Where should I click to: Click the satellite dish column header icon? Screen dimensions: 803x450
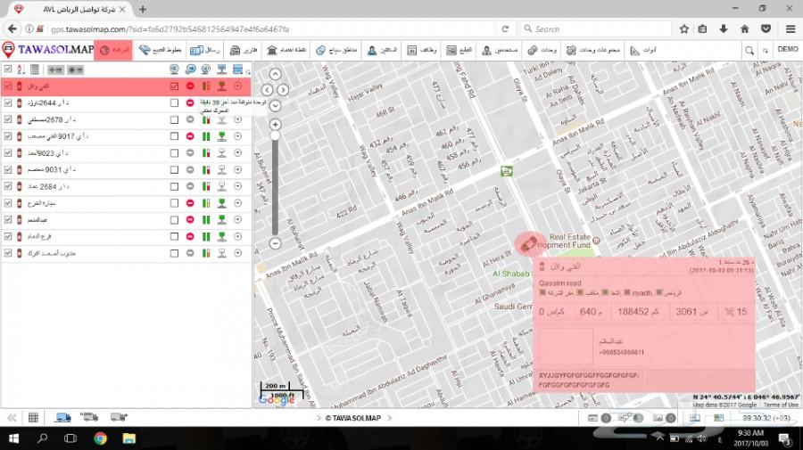coord(206,69)
